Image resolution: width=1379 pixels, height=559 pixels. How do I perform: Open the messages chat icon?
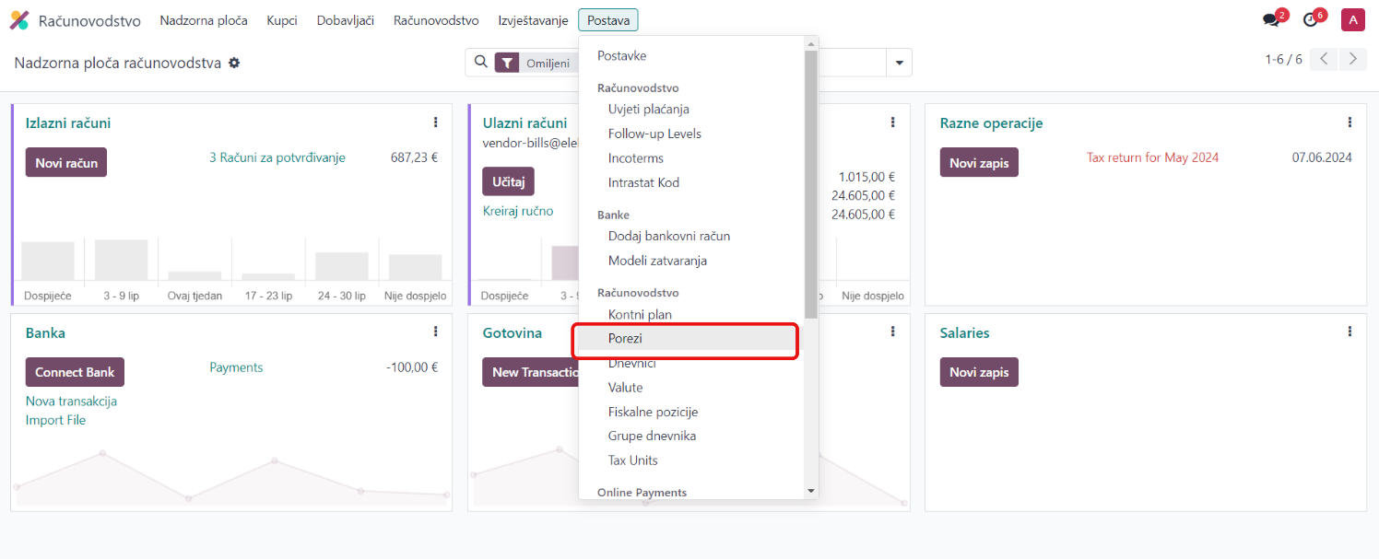(x=1272, y=20)
